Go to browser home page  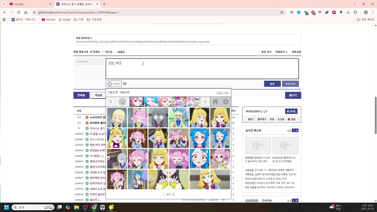(26, 12)
